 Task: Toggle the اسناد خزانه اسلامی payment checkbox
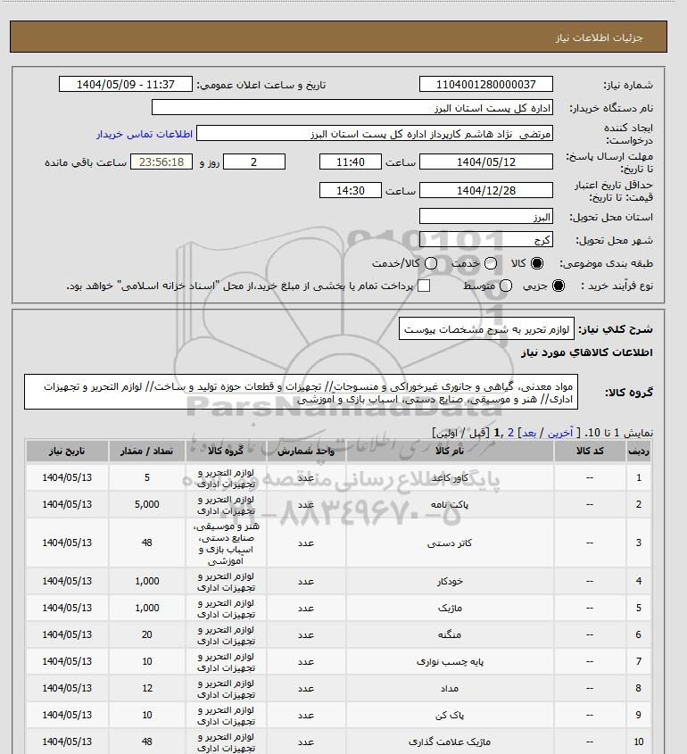424,286
